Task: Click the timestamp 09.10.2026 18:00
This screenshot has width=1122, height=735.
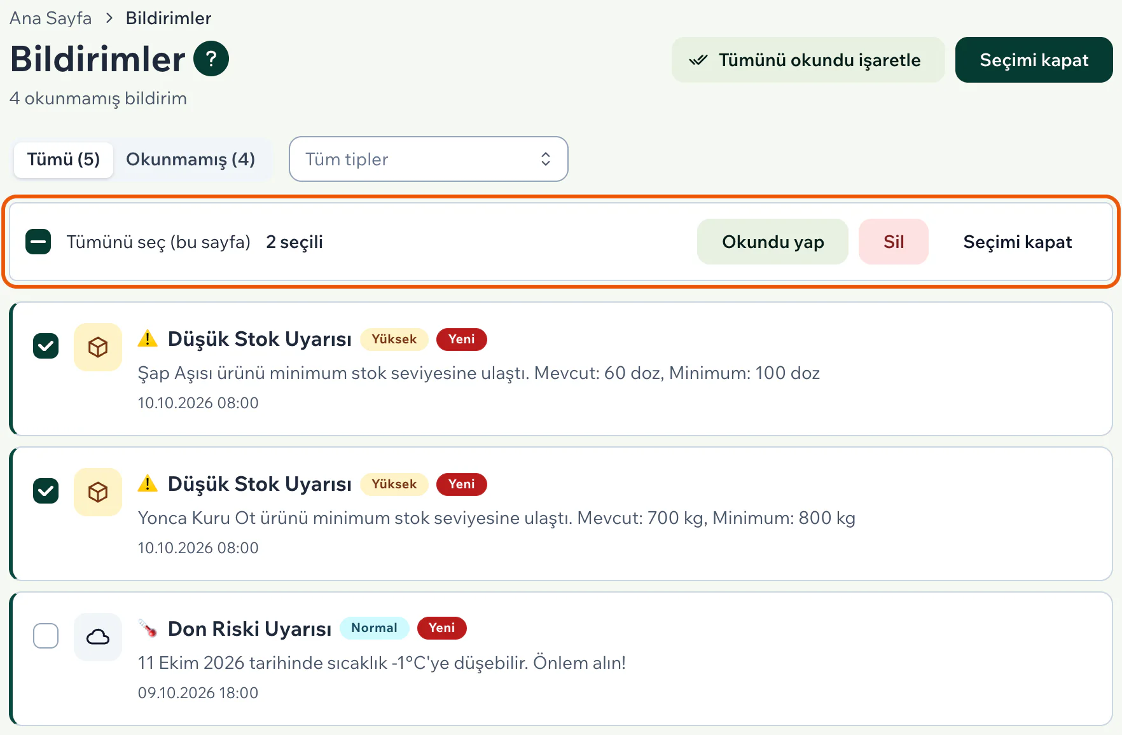Action: pyautogui.click(x=198, y=692)
